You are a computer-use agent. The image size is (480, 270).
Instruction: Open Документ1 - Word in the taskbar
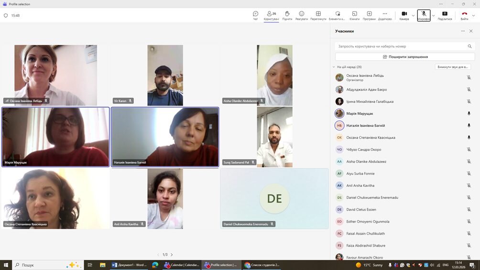[129, 265]
